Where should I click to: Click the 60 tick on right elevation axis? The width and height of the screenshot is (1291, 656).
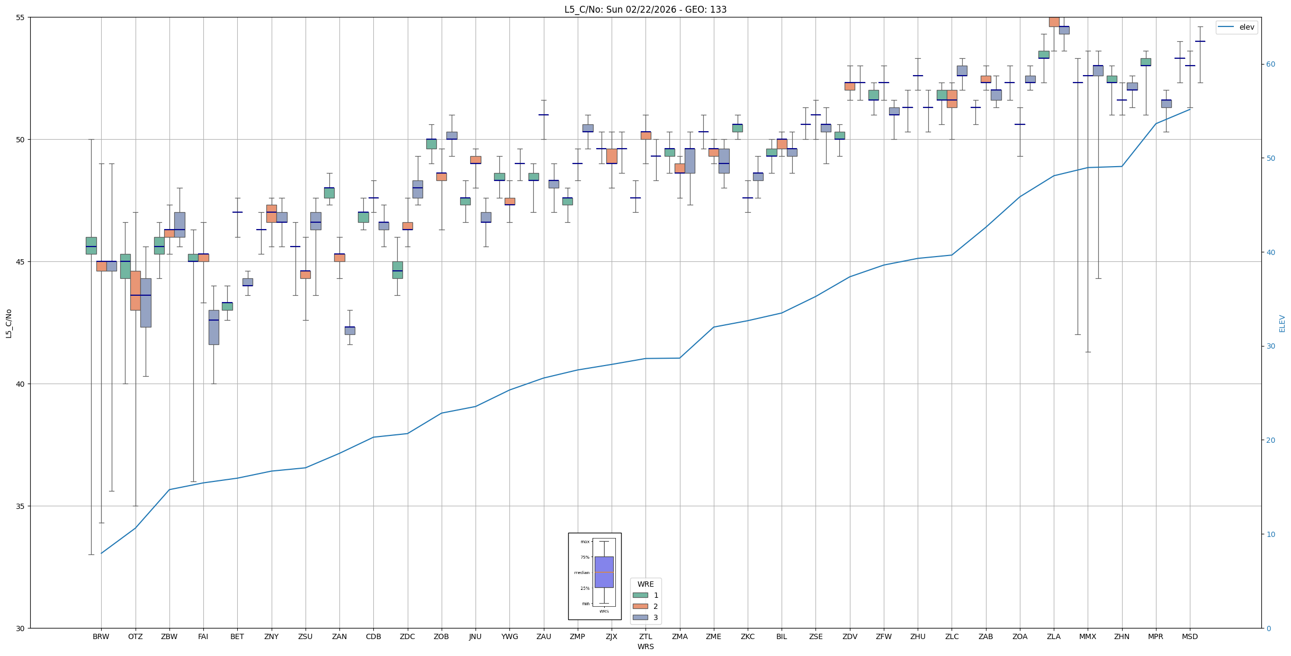(1270, 65)
